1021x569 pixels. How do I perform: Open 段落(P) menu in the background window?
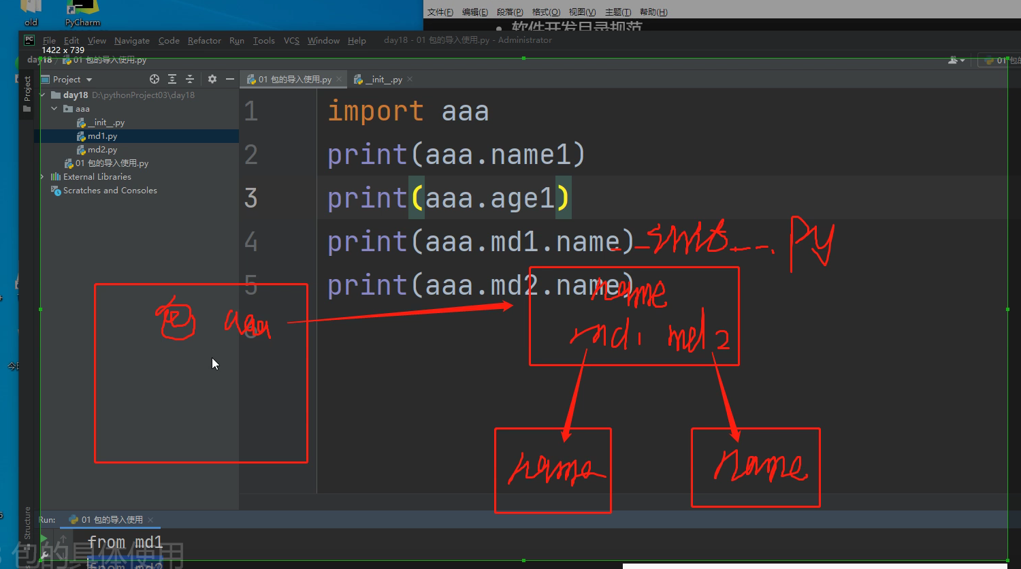pyautogui.click(x=510, y=12)
